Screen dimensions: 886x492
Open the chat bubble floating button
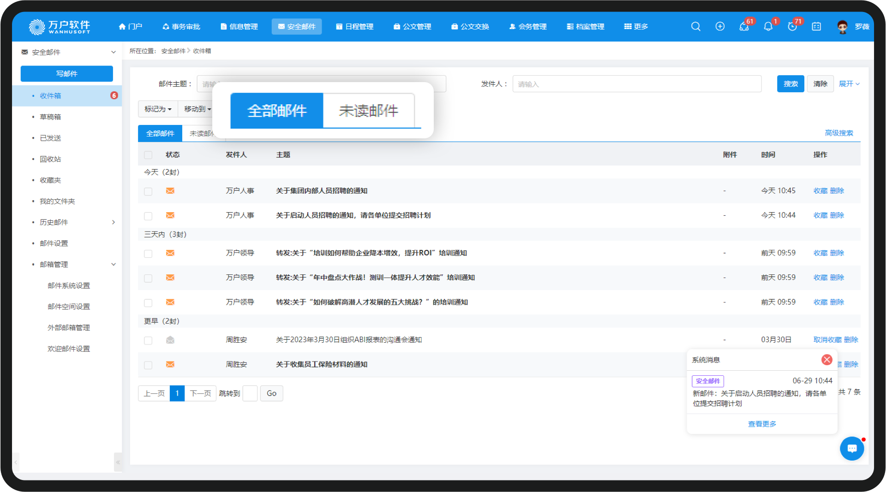click(x=852, y=448)
